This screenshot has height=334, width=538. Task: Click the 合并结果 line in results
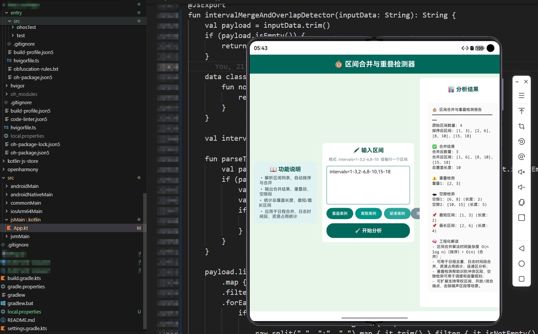pos(447,146)
